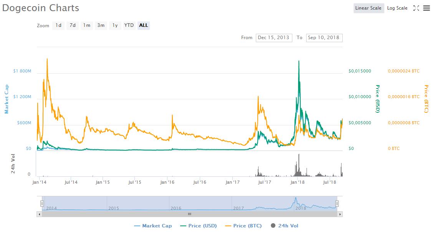431x232 pixels.
Task: Switch to Log Scale
Action: [397, 8]
